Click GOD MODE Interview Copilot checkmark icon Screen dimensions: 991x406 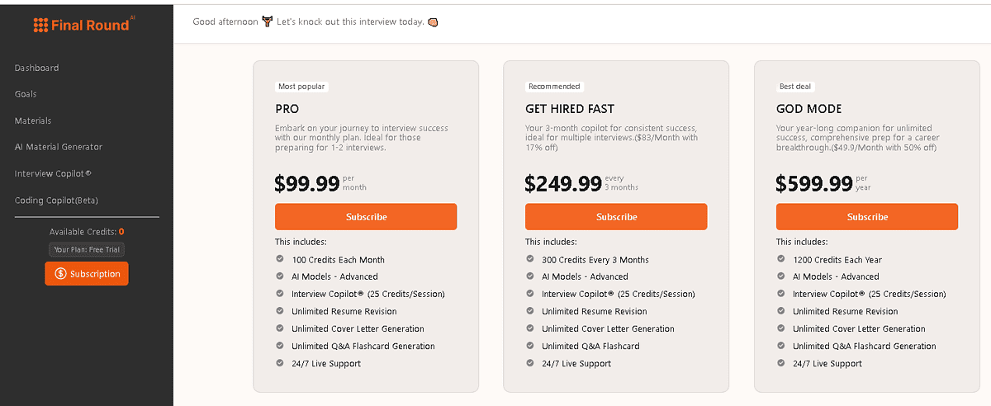[x=781, y=294]
